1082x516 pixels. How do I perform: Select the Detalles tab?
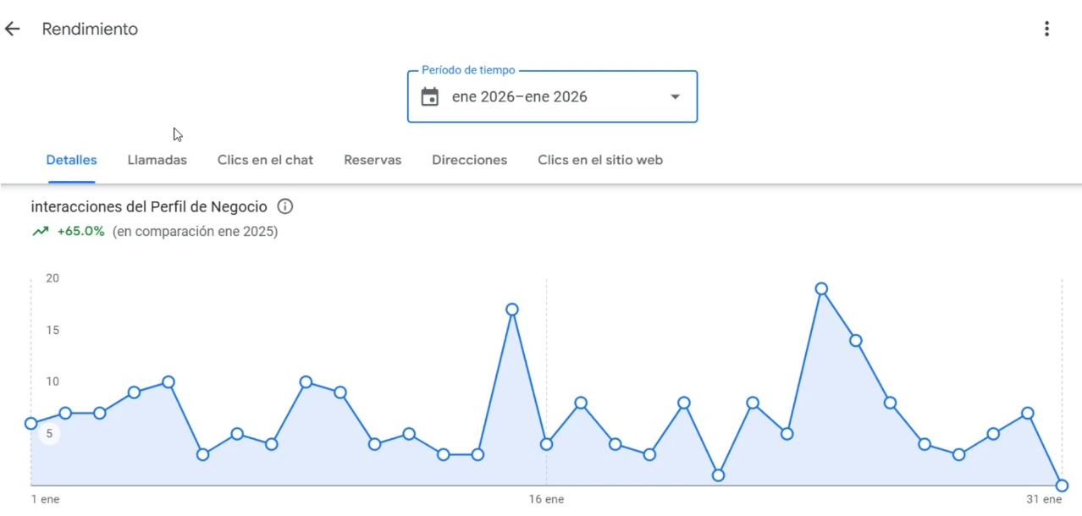(72, 160)
